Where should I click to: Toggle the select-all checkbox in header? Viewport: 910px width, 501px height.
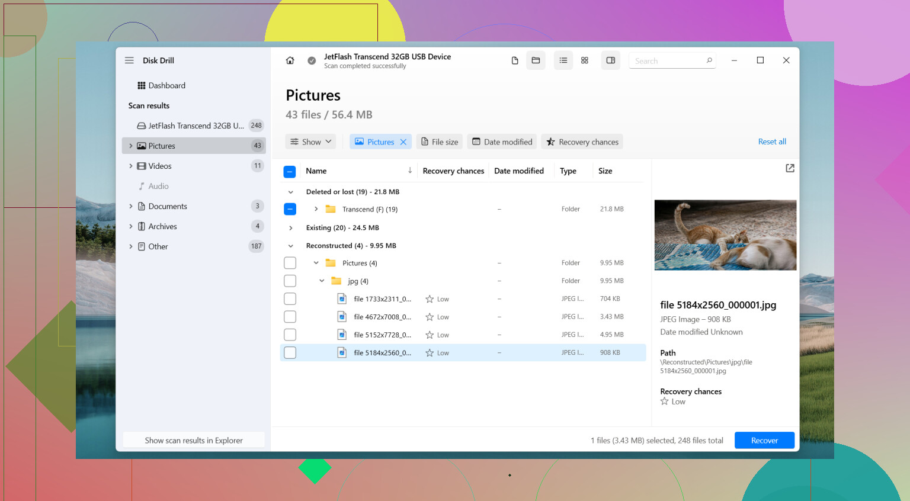tap(290, 172)
